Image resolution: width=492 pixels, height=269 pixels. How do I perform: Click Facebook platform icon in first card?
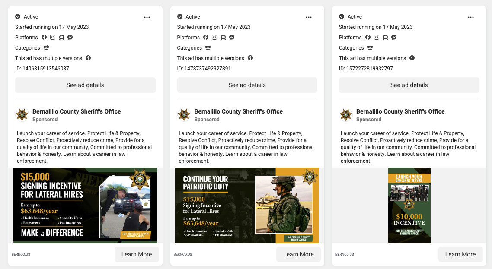(44, 38)
